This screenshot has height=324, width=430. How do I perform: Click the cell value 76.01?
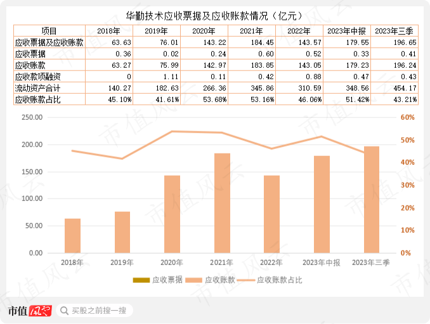169,42
